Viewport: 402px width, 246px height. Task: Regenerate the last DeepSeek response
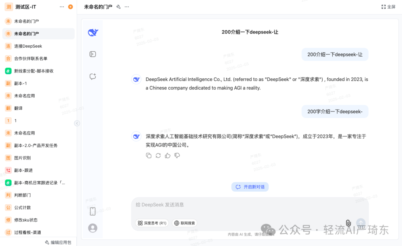158,155
